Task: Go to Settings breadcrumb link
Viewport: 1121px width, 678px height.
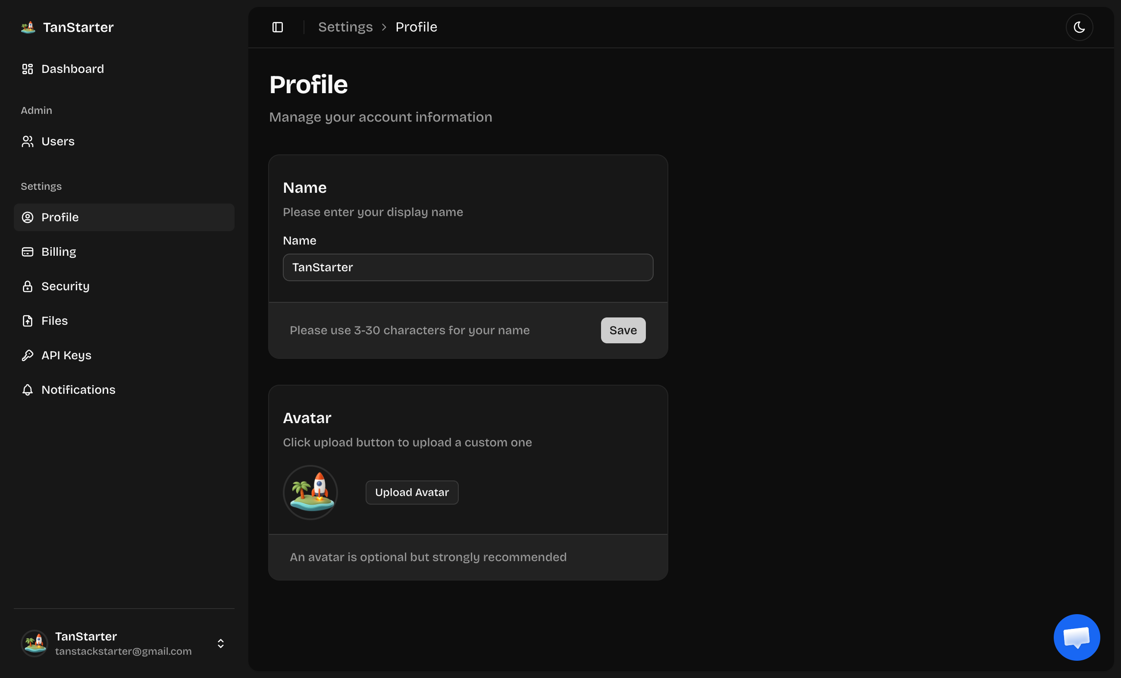Action: pyautogui.click(x=345, y=27)
